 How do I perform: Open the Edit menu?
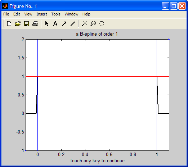click(x=17, y=14)
